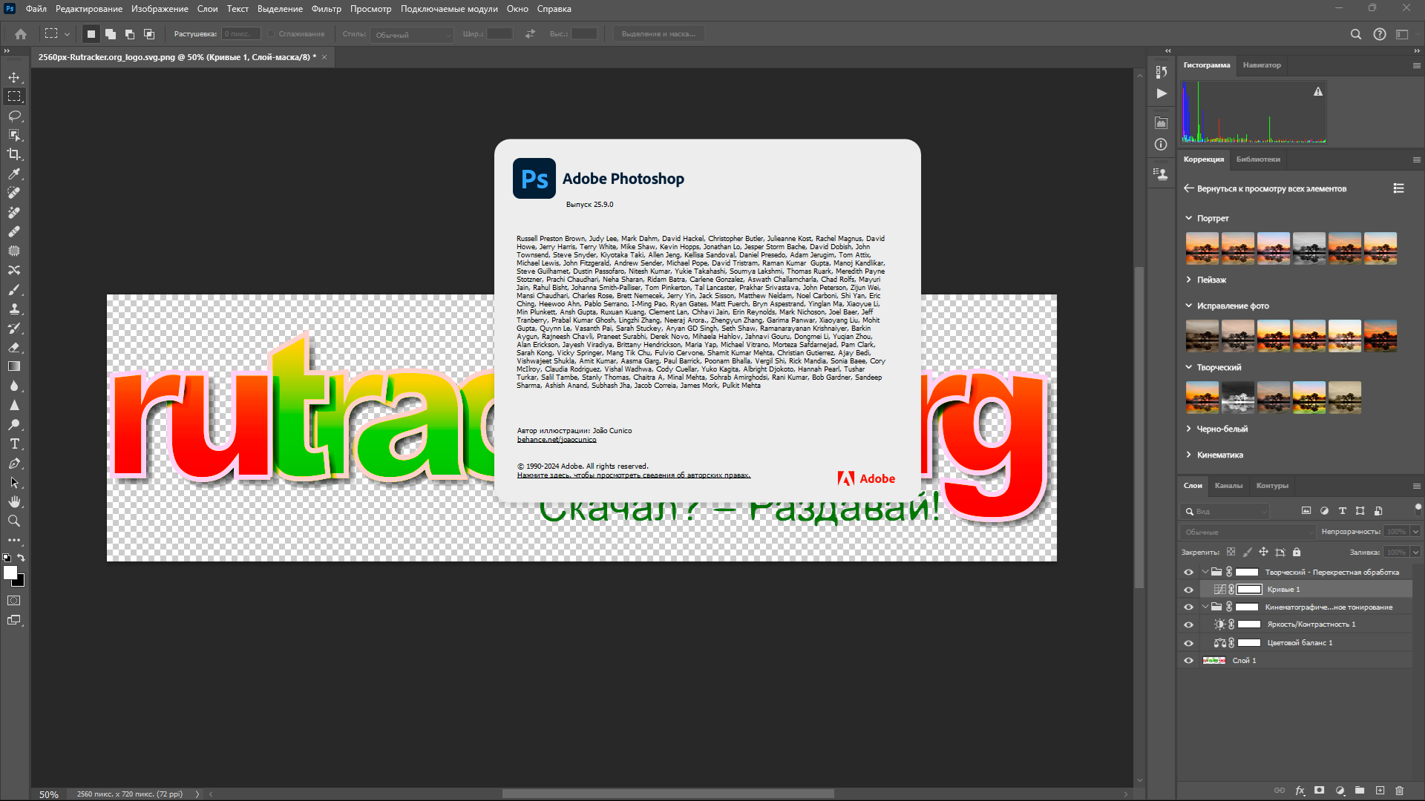Create new adjustment layer icon
The width and height of the screenshot is (1425, 801).
pos(1340,791)
